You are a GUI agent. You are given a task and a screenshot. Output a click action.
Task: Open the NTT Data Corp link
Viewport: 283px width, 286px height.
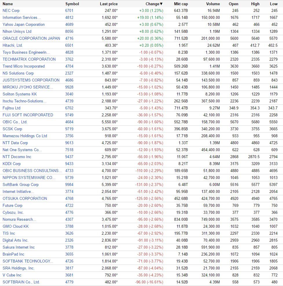pos(15,143)
